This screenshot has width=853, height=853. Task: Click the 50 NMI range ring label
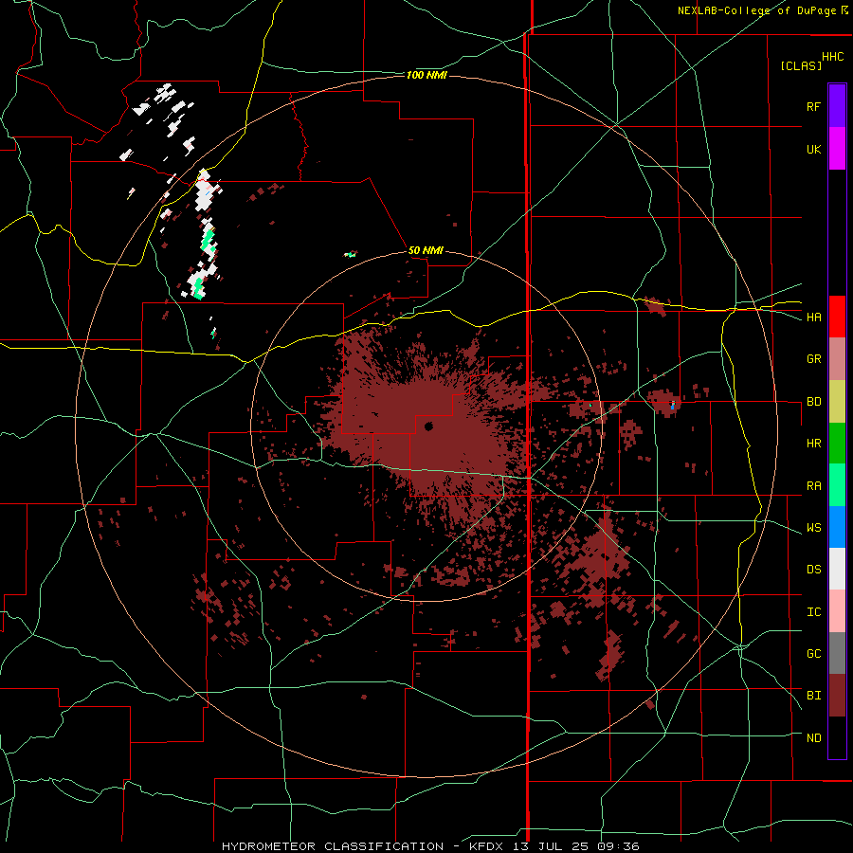click(426, 251)
